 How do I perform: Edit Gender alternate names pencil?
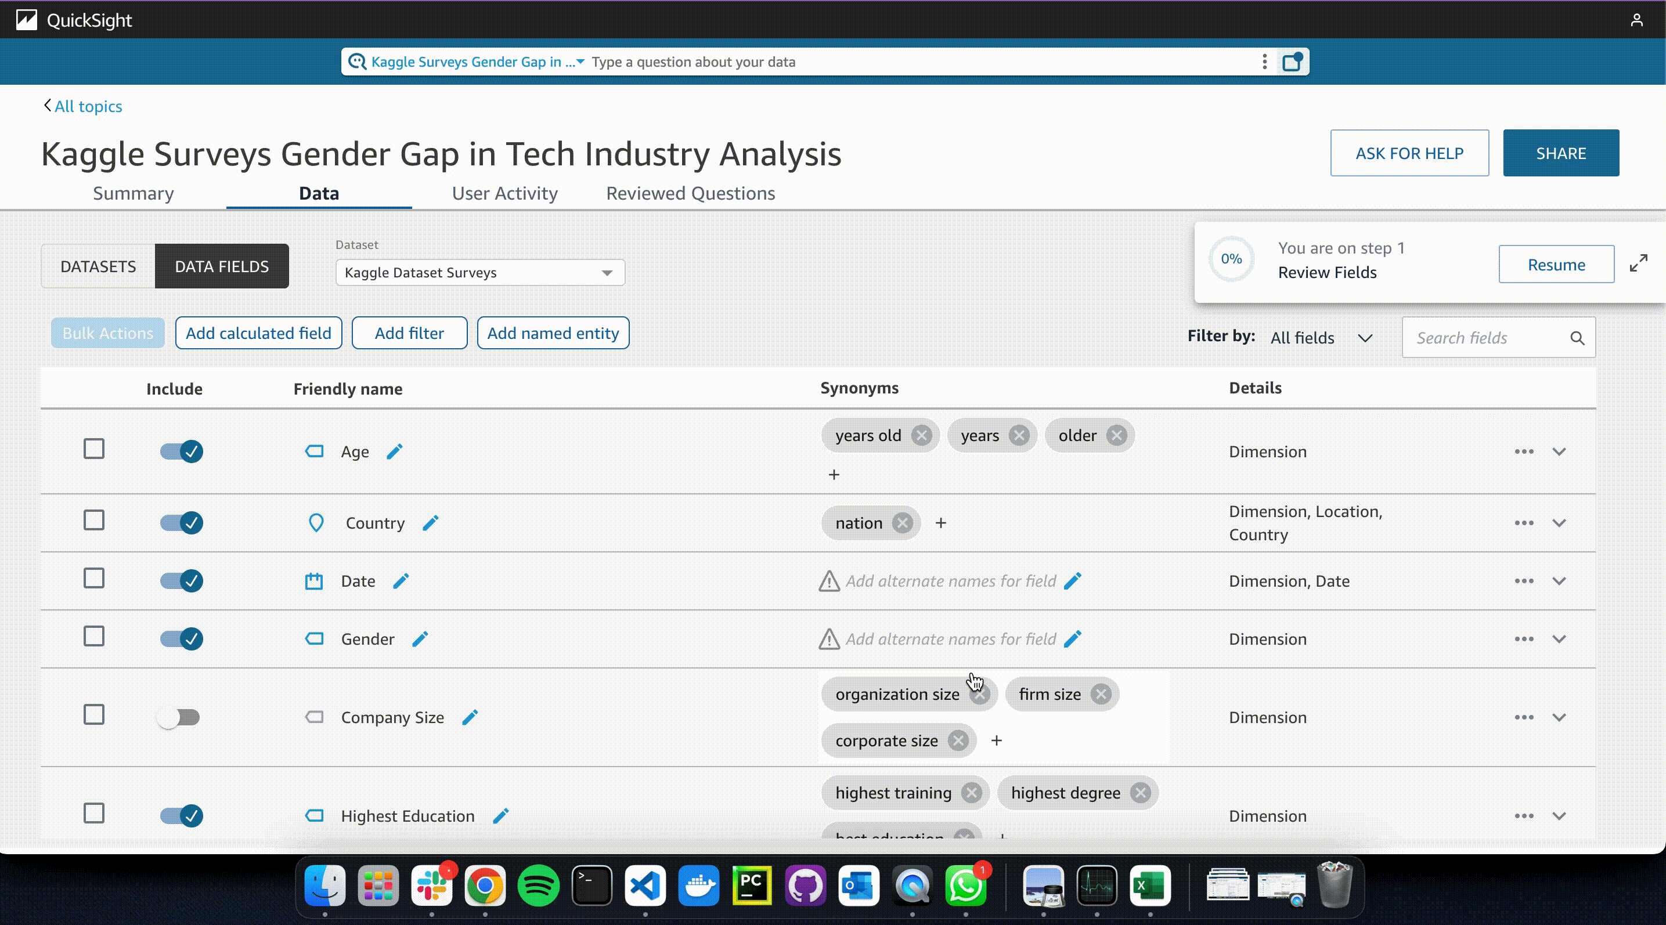click(x=1073, y=639)
